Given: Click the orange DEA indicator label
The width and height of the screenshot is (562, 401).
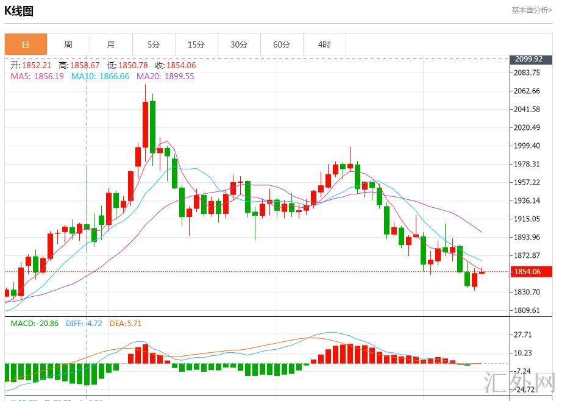Looking at the screenshot, I should [x=125, y=324].
